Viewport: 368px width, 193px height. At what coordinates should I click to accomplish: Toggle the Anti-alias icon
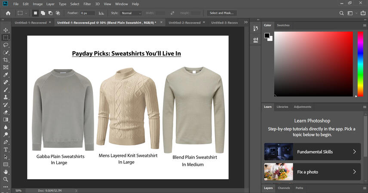[x=101, y=13]
